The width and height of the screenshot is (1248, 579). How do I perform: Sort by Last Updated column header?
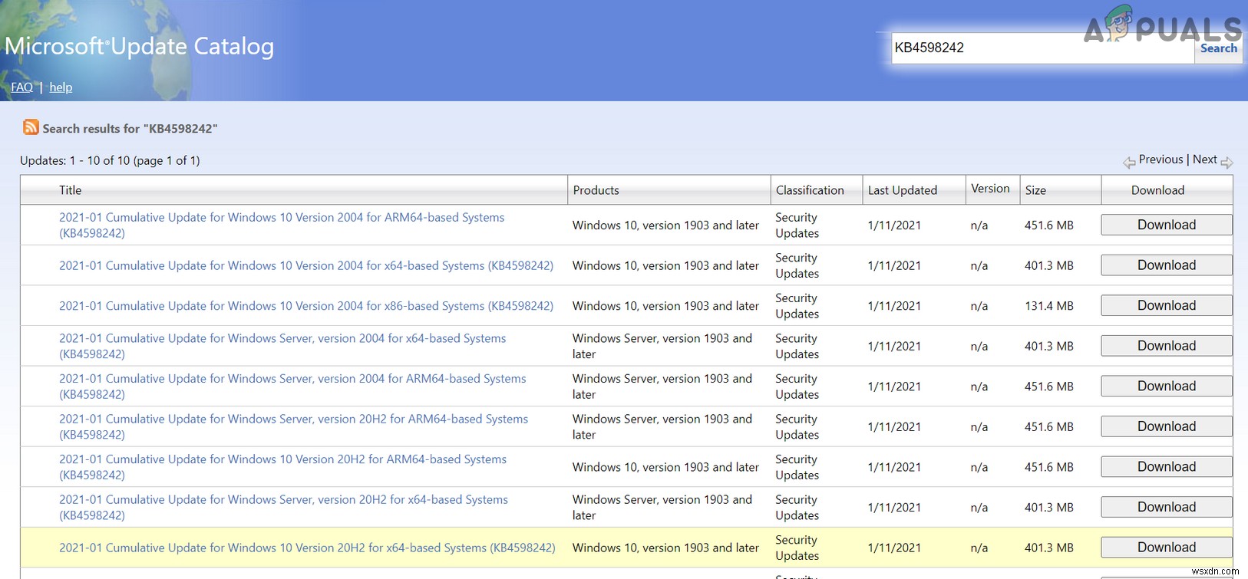(902, 190)
